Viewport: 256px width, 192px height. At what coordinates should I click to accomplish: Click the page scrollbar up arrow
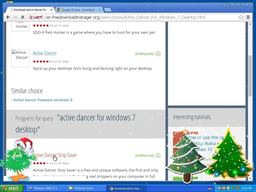250,24
